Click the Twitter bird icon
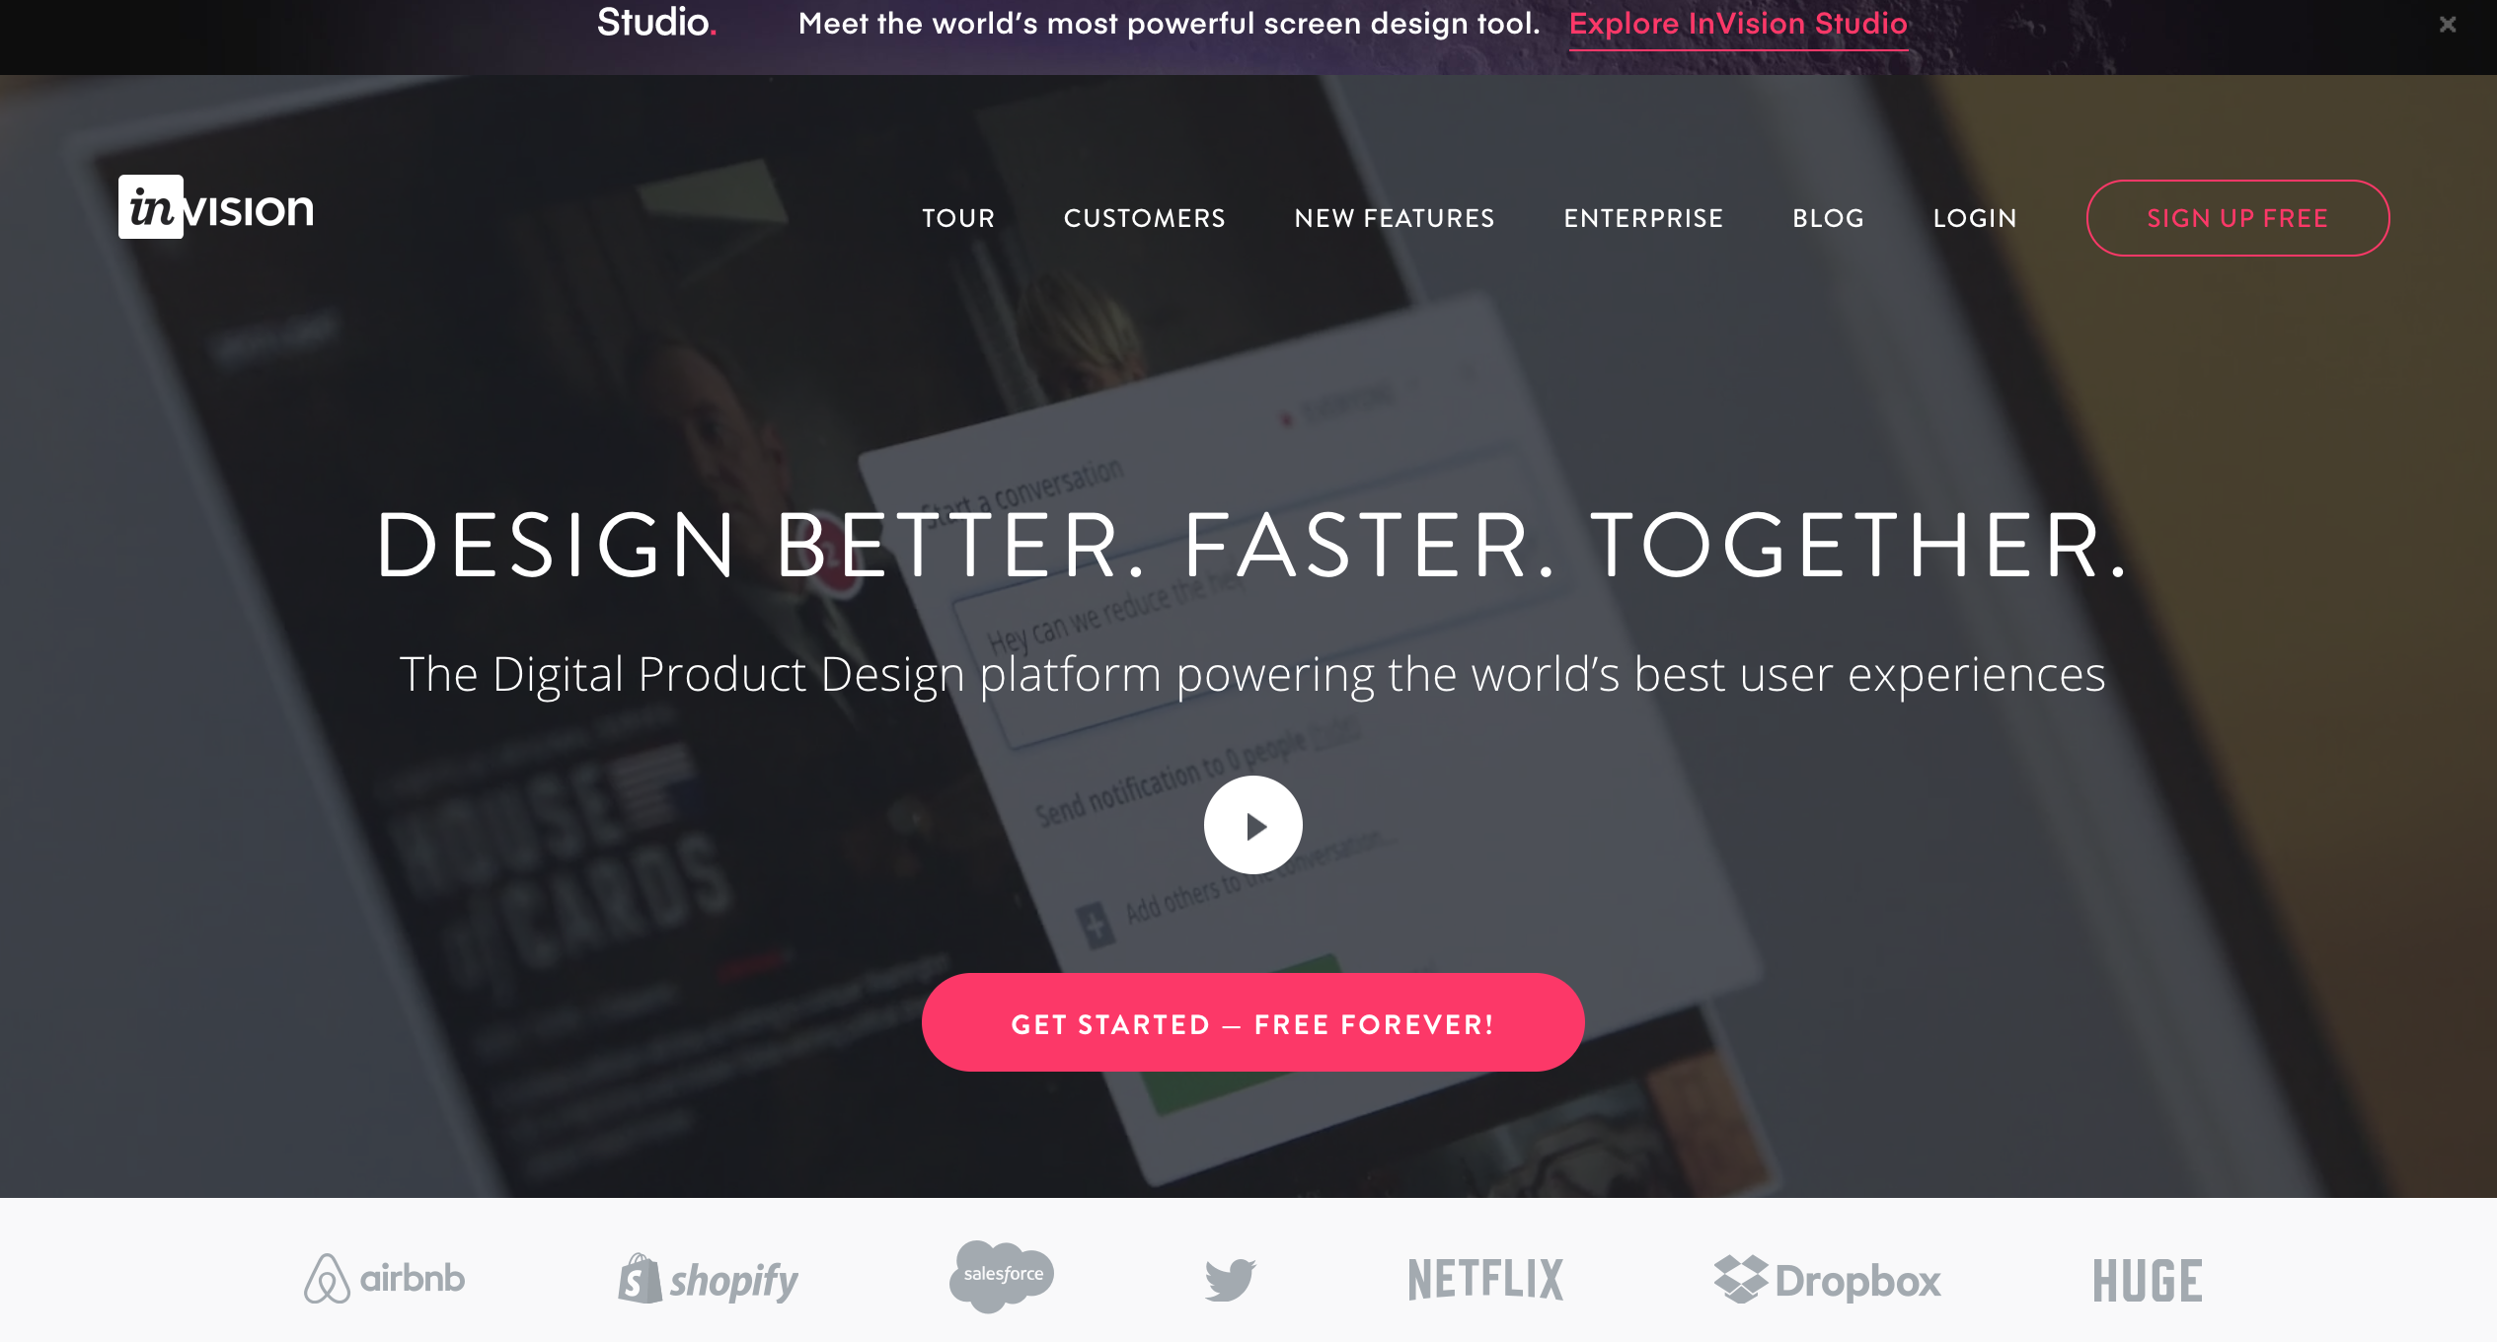 (1231, 1278)
